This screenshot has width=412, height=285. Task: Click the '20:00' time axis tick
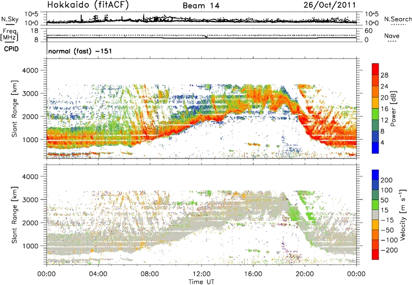(305, 274)
